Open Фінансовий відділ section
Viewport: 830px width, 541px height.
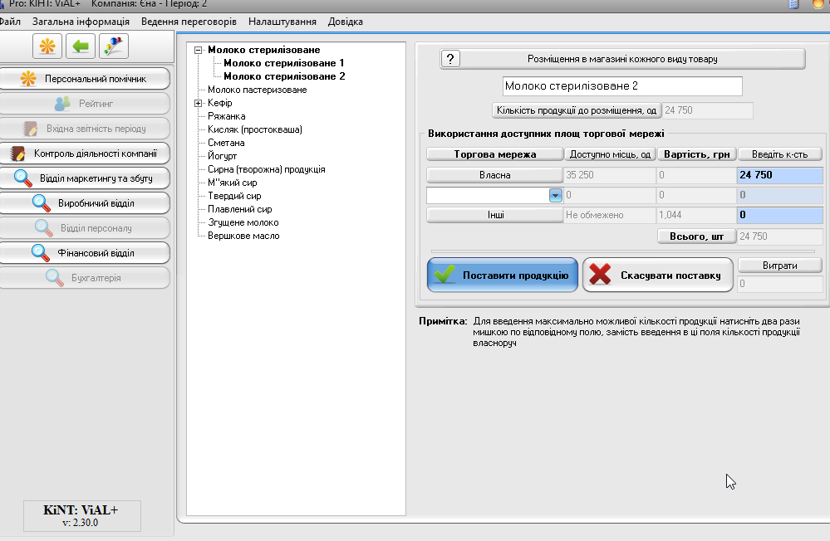click(85, 253)
